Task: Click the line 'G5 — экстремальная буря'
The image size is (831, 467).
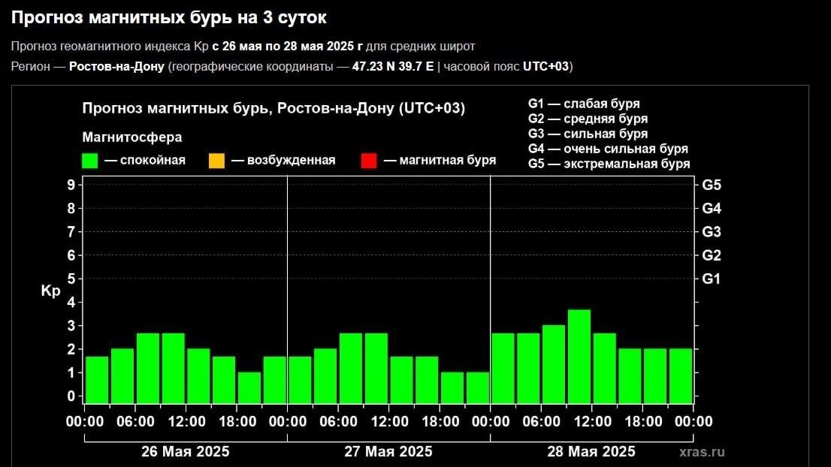Action: click(609, 164)
